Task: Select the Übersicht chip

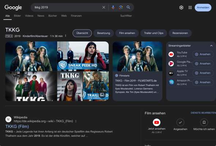Action: coord(82,33)
